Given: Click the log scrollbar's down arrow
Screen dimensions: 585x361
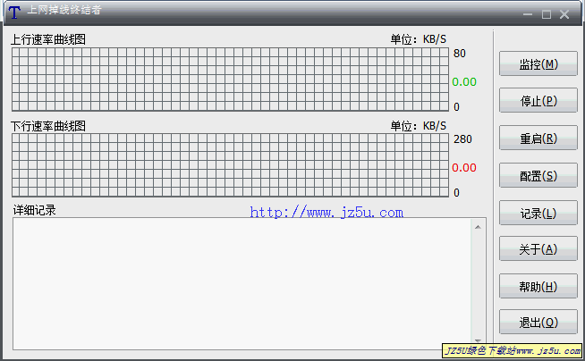Looking at the screenshot, I should (478, 340).
